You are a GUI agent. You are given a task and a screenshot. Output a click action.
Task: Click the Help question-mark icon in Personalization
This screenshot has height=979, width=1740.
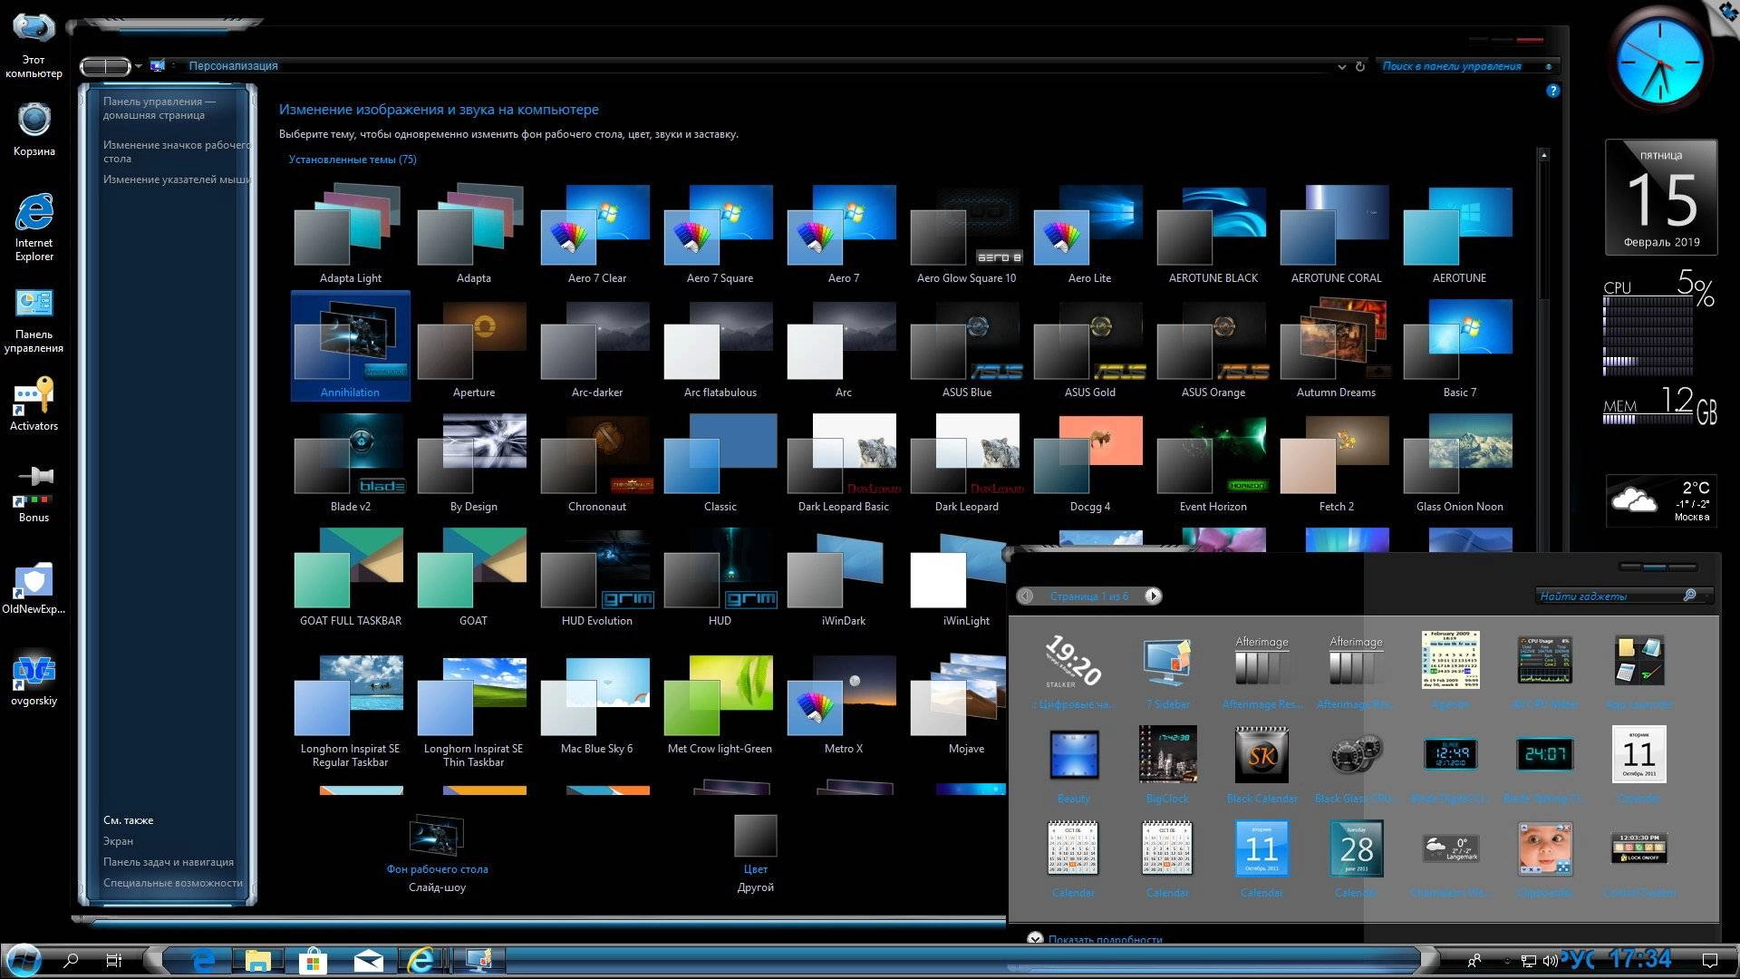tap(1555, 91)
